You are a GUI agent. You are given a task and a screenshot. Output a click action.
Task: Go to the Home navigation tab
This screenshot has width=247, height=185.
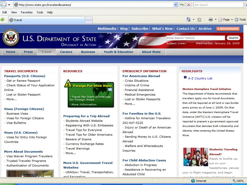click(x=11, y=52)
